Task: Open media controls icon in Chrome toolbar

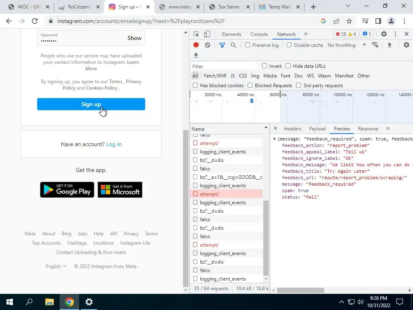Action: pos(365,21)
